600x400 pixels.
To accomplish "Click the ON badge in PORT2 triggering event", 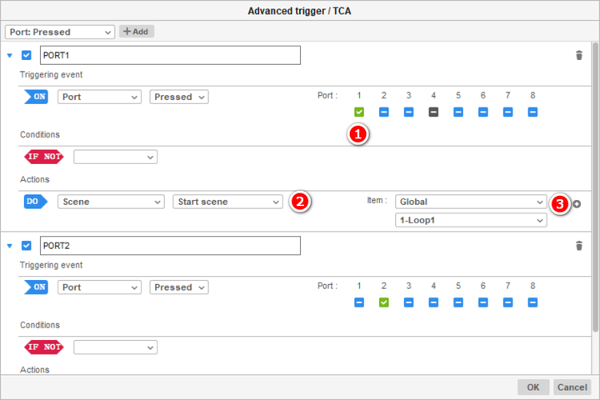I will 36,287.
